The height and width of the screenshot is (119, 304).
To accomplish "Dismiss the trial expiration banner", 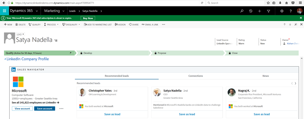I will (x=301, y=18).
